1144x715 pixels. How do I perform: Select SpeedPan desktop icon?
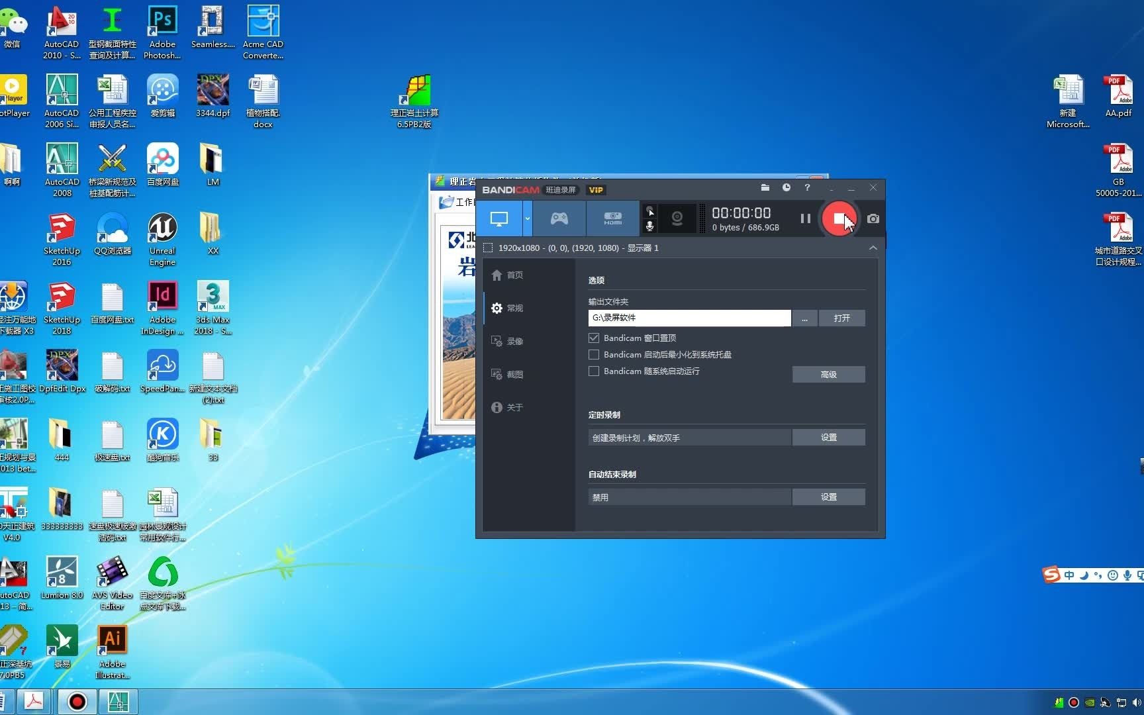[163, 371]
